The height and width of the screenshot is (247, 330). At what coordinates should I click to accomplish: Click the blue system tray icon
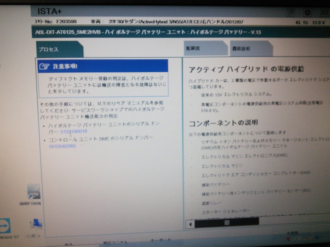coord(317,238)
